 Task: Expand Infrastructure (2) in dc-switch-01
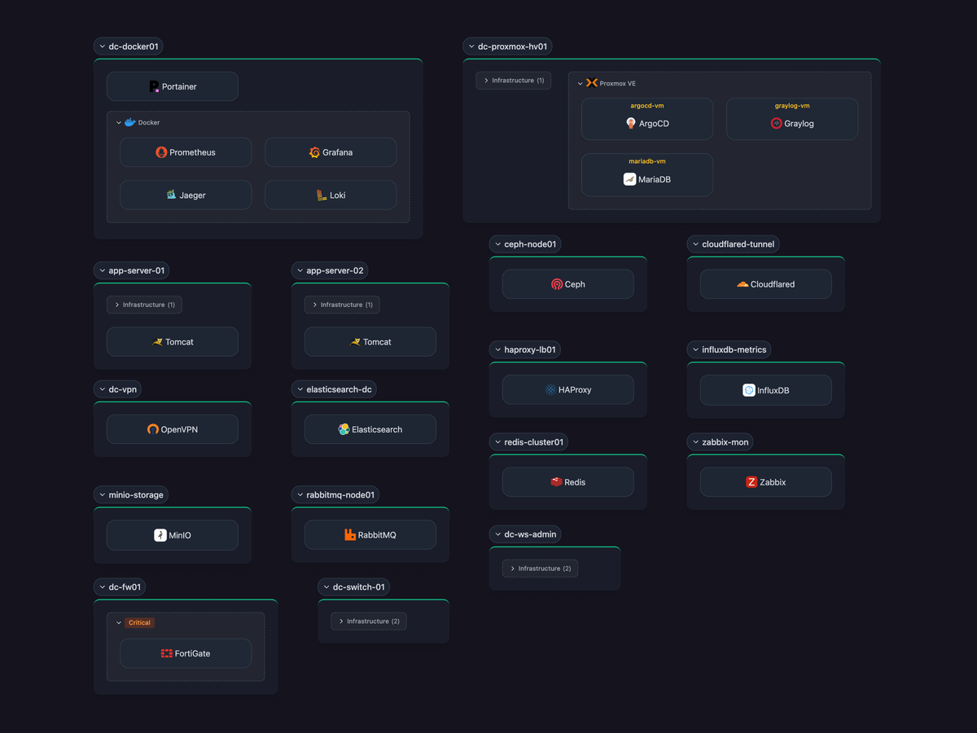pyautogui.click(x=369, y=621)
